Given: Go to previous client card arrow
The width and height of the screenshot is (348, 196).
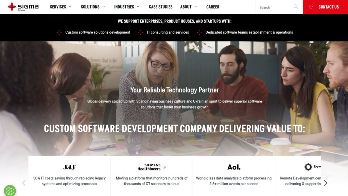Looking at the screenshot, I should [x=24, y=183].
